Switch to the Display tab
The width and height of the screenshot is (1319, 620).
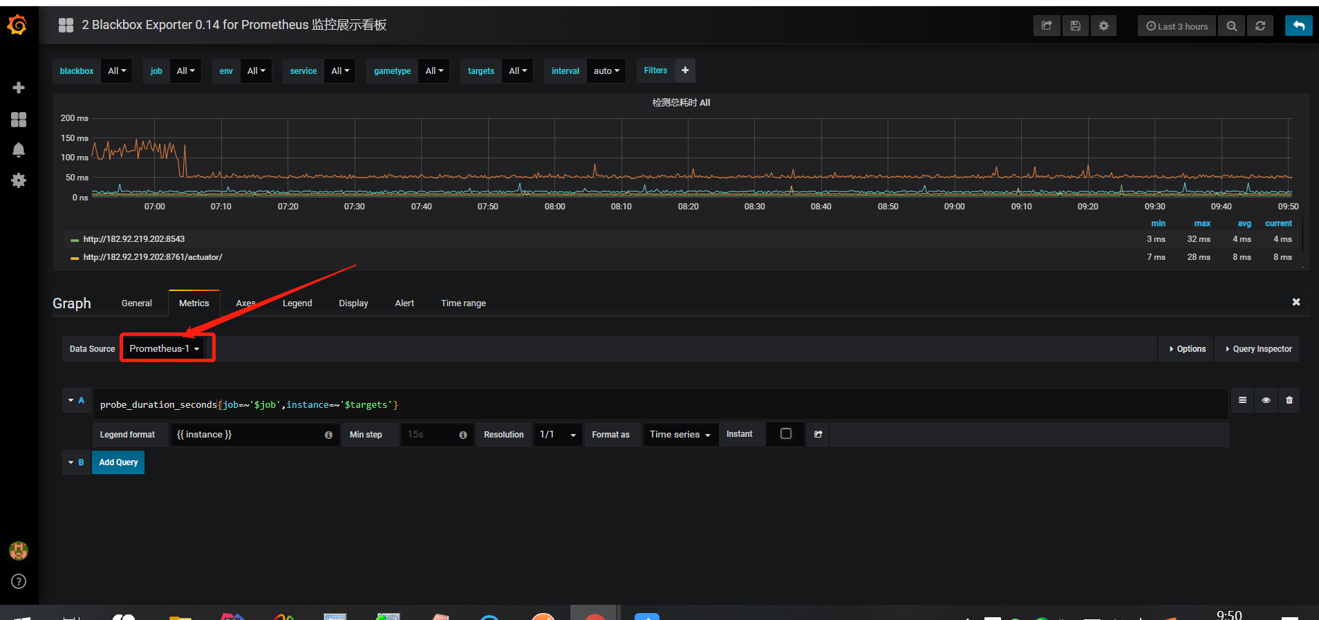[x=353, y=303]
